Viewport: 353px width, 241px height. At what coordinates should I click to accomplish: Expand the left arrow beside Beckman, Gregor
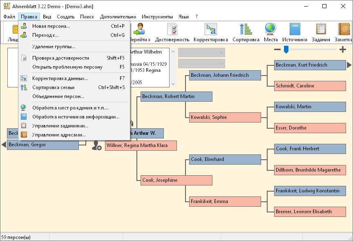(x=4, y=145)
